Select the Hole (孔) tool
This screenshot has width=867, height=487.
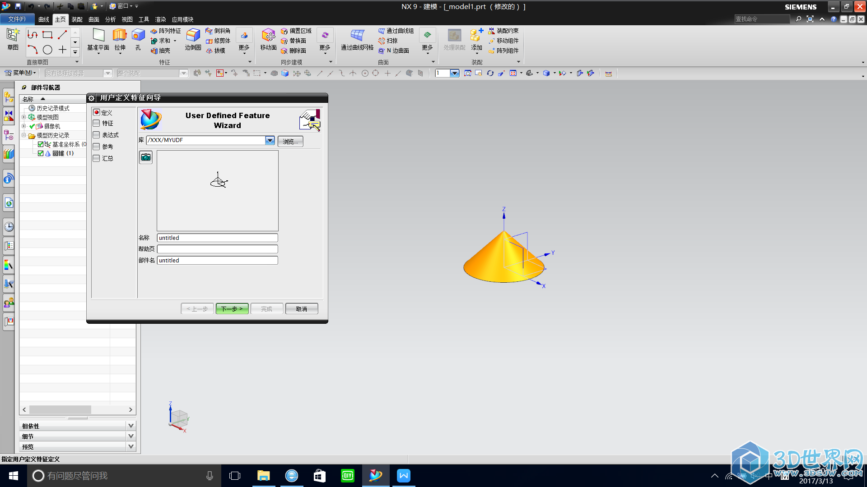[x=138, y=39]
